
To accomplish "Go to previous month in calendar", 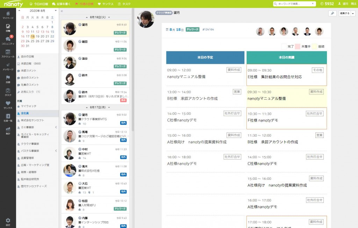I will (x=20, y=11).
